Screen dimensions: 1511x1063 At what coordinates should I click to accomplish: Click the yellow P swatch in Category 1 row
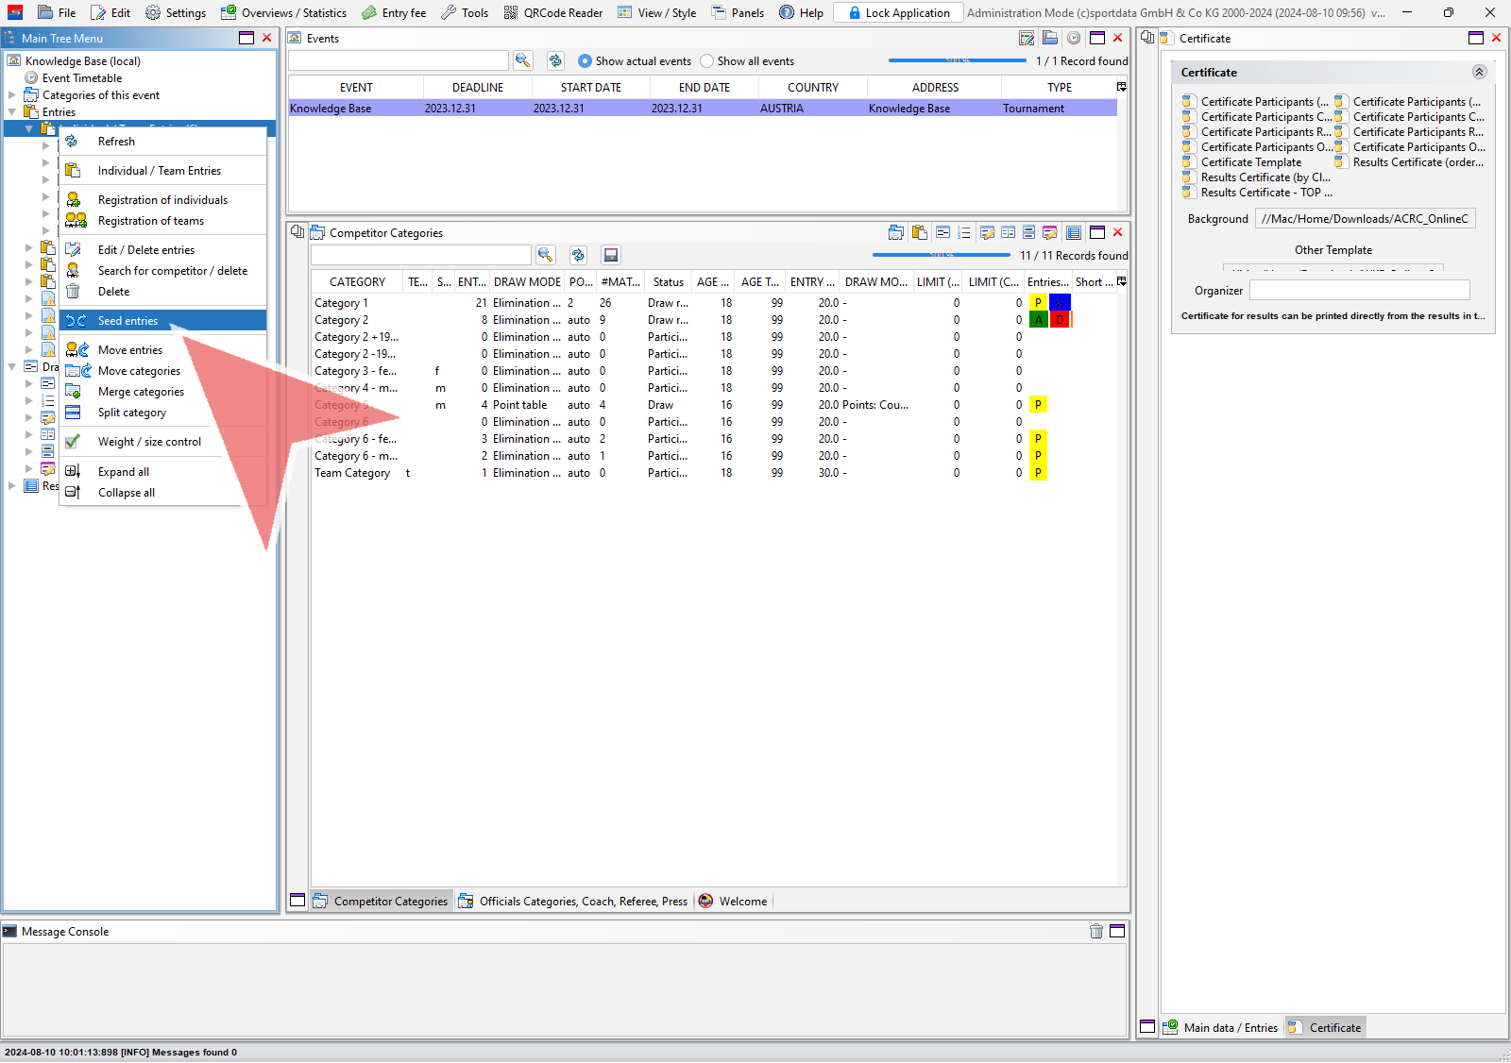point(1038,303)
